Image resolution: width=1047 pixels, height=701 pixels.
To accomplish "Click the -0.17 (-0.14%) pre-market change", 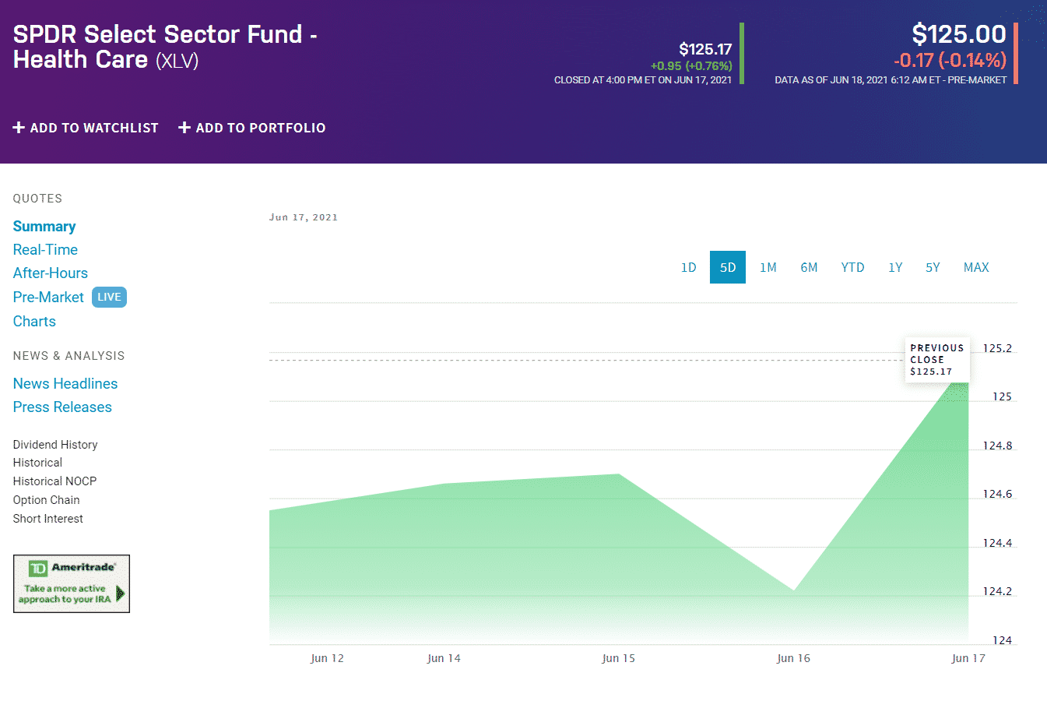I will tap(950, 60).
